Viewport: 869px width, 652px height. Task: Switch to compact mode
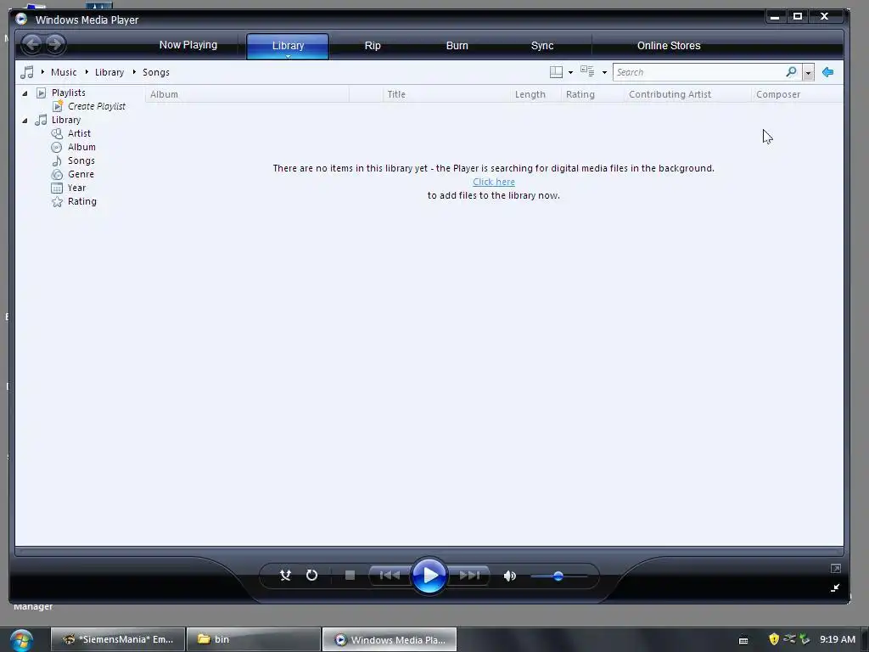pos(835,587)
